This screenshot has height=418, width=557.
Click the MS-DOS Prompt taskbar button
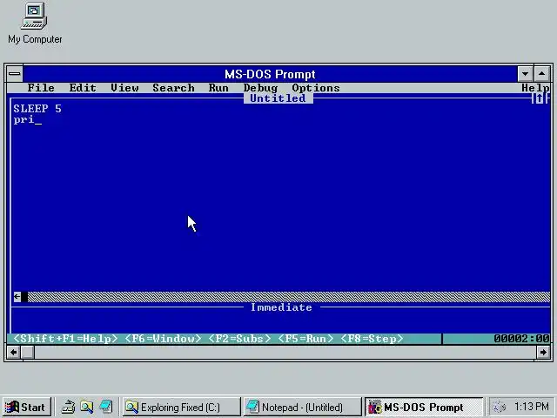(x=424, y=407)
